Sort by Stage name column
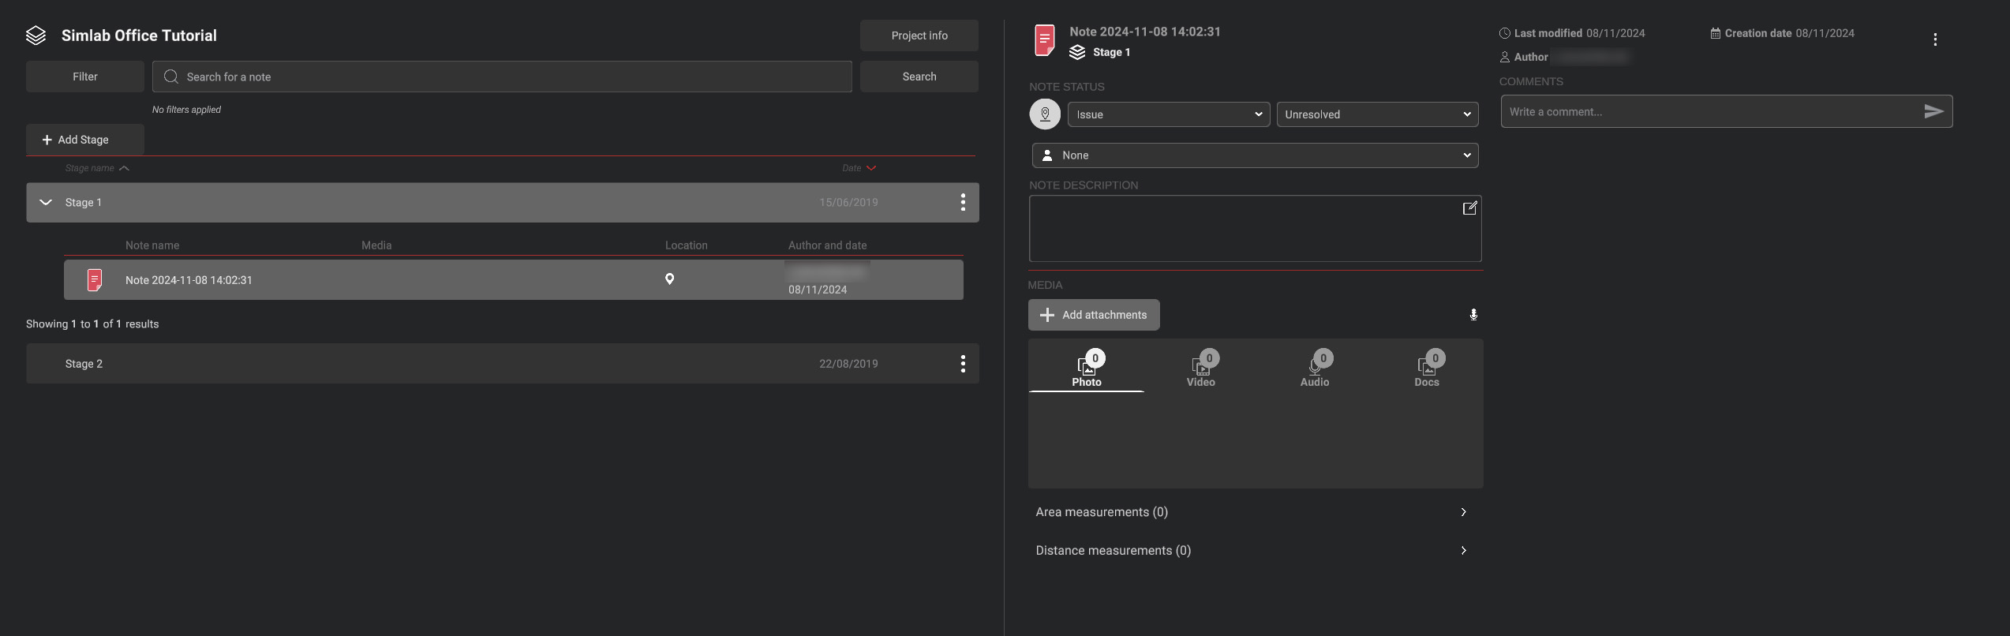Screen dimensions: 2010x636 tap(97, 168)
